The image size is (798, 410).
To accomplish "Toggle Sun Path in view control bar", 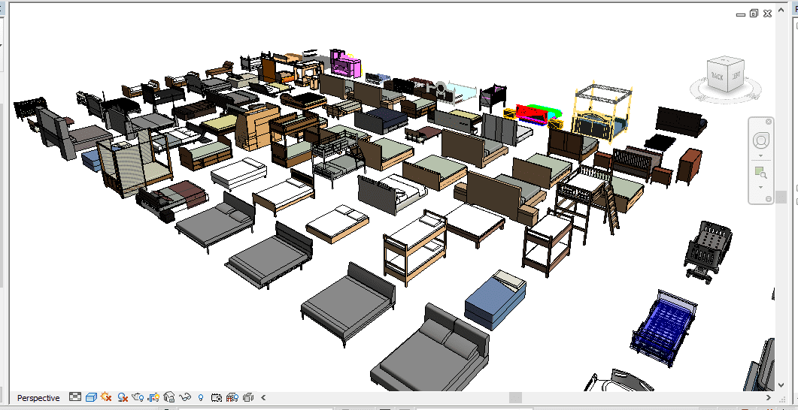I will pos(106,397).
